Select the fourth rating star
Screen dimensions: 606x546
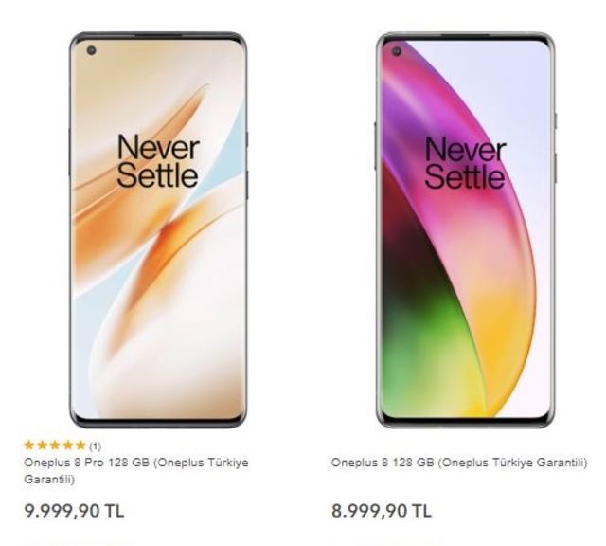tap(67, 446)
